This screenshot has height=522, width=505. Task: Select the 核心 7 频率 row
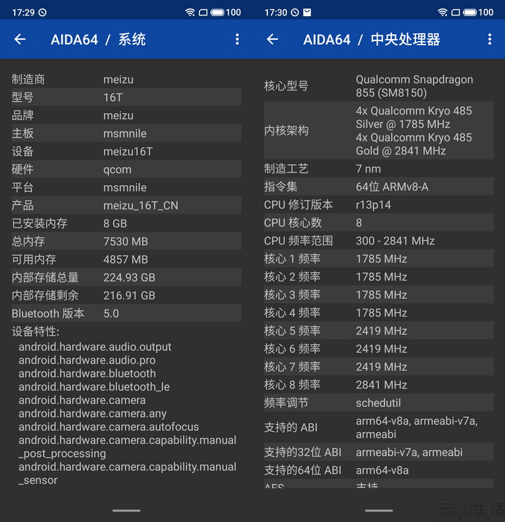click(x=379, y=366)
